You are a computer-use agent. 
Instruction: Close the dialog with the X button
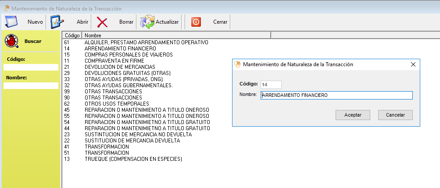tap(413, 64)
